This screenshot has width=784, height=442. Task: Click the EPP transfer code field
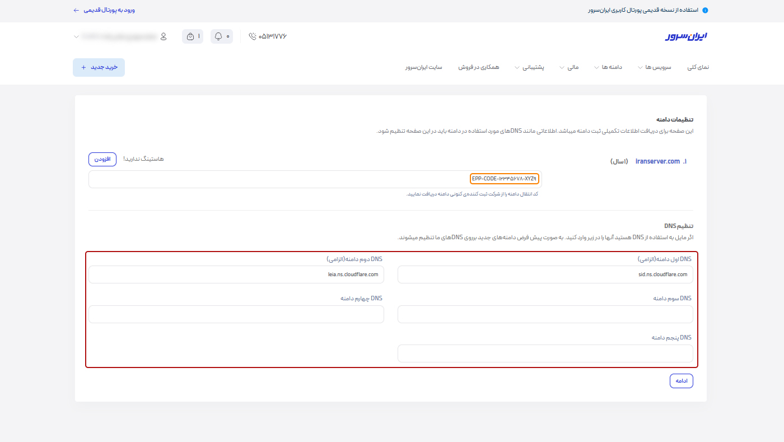(315, 179)
